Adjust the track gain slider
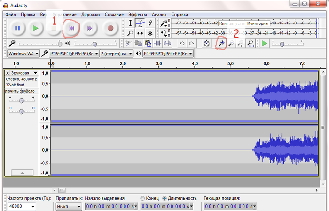The height and width of the screenshot is (211, 329). 21,101
